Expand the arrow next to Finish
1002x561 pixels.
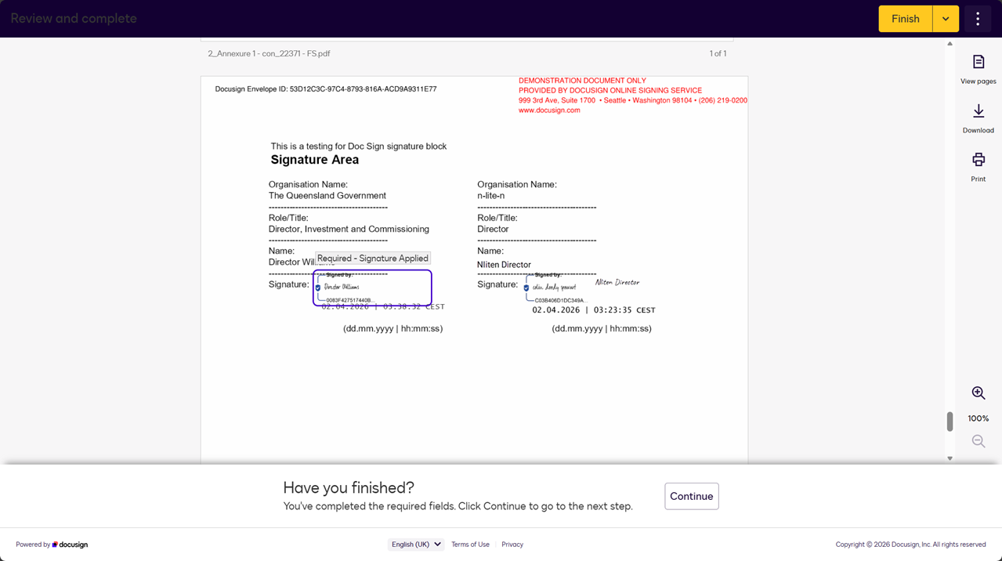(x=946, y=19)
